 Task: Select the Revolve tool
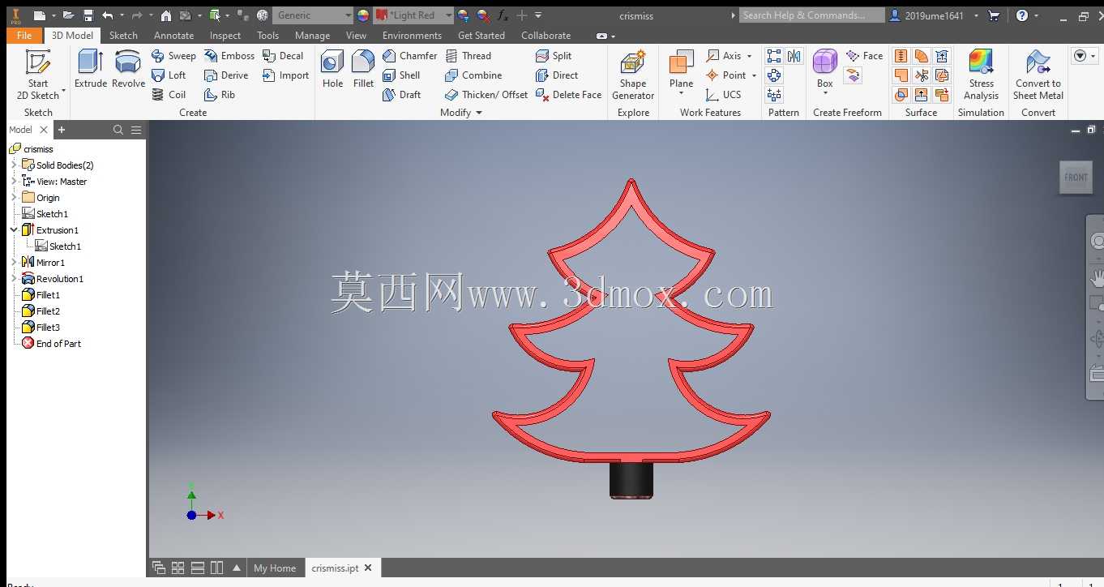point(128,69)
